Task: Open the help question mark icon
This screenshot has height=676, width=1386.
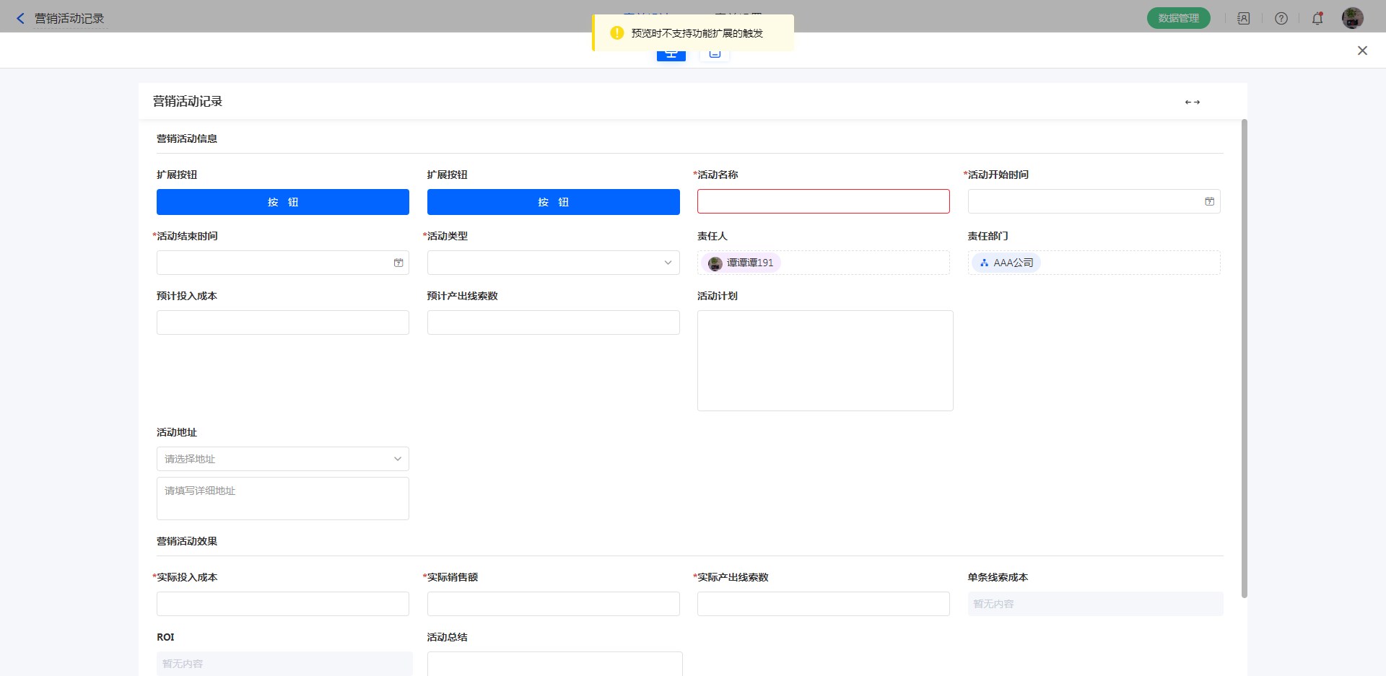Action: click(x=1281, y=19)
